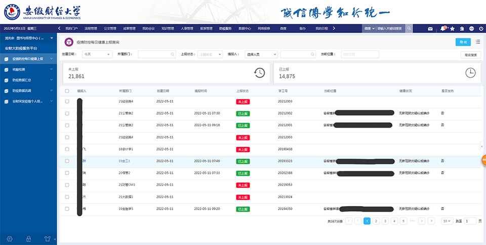
Task: Select checkbox of row 21大数据1
Action: point(67,197)
